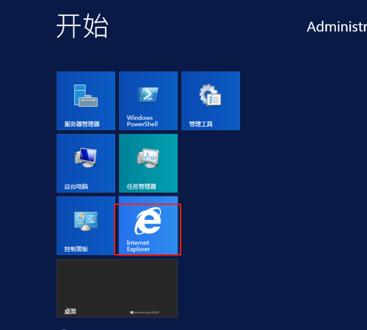The image size is (367, 330).
Task: Click the 这台电脑 computer monitor icon
Action: click(x=86, y=157)
